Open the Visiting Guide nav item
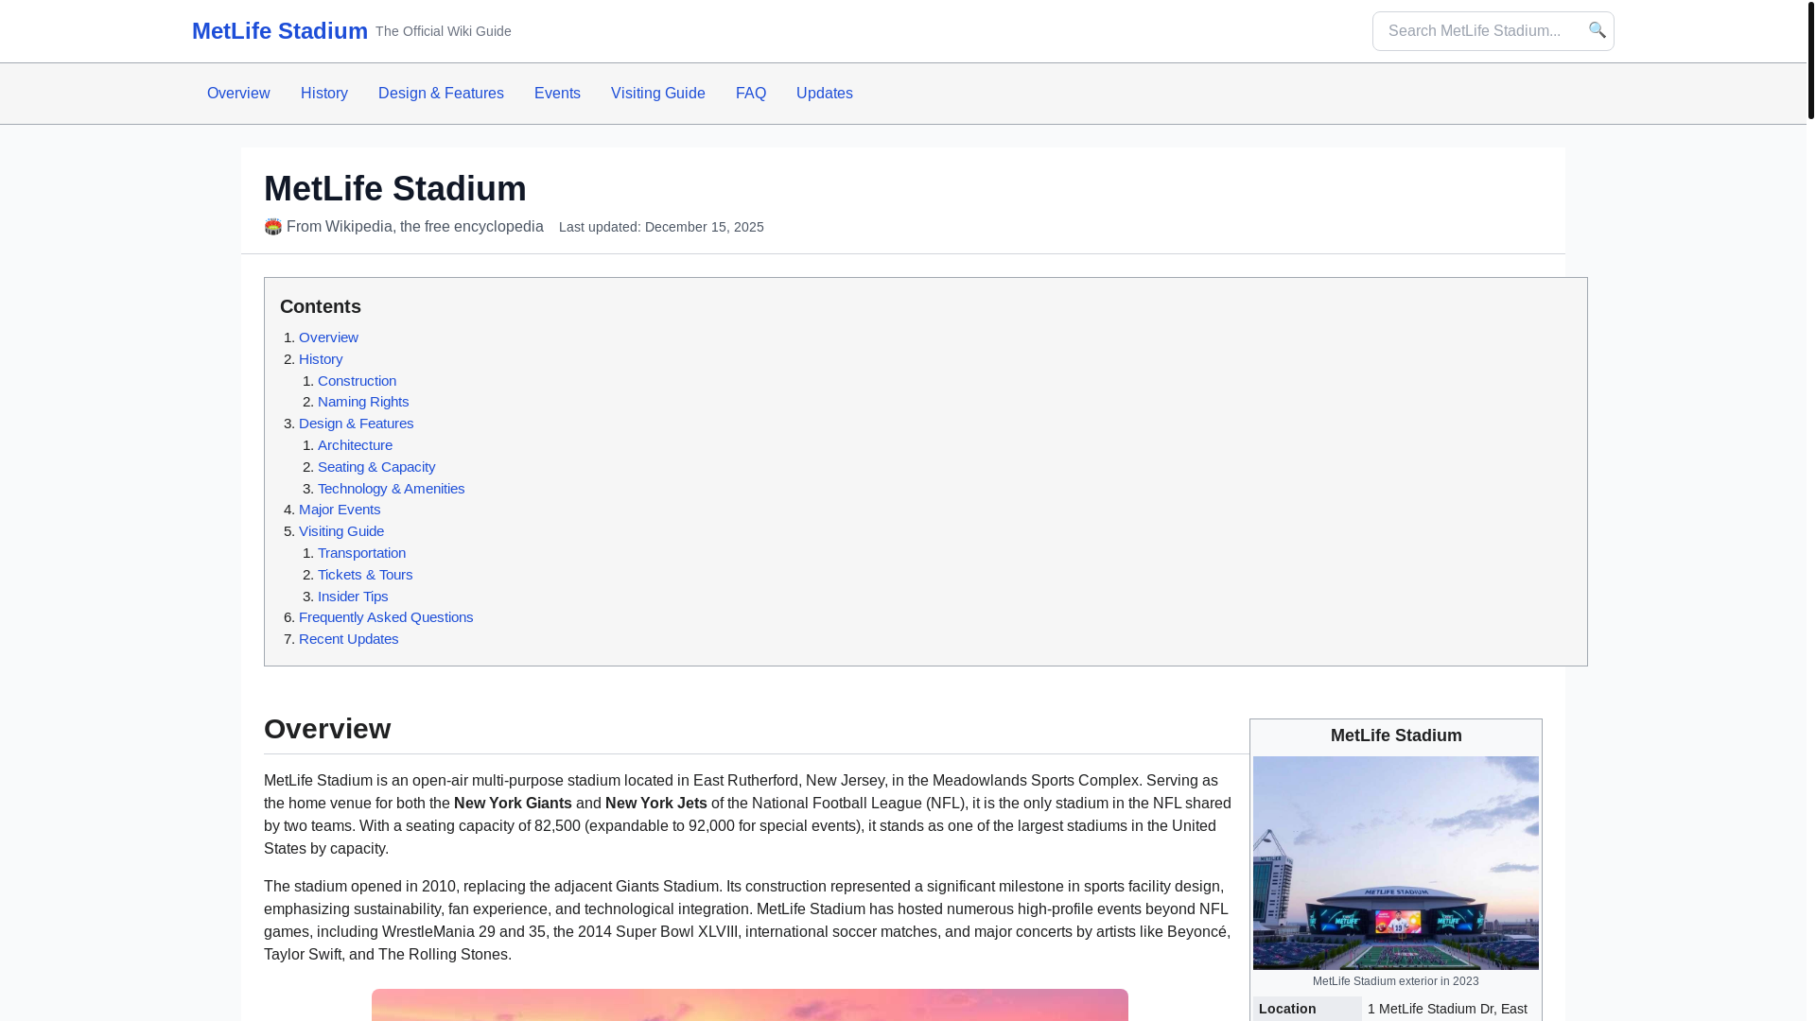Viewport: 1816px width, 1021px height. pos(658,94)
